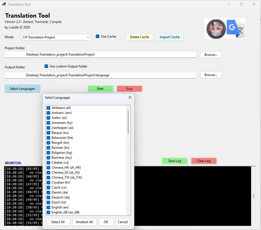The width and height of the screenshot is (261, 230).
Task: Click the black monitor log console area
Action: [193, 196]
